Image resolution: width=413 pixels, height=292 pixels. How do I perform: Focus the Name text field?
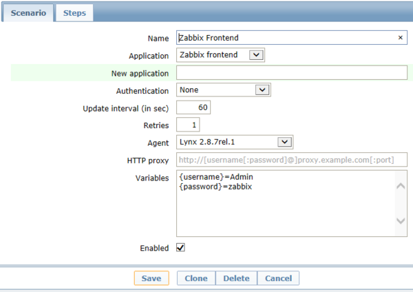[x=286, y=38]
